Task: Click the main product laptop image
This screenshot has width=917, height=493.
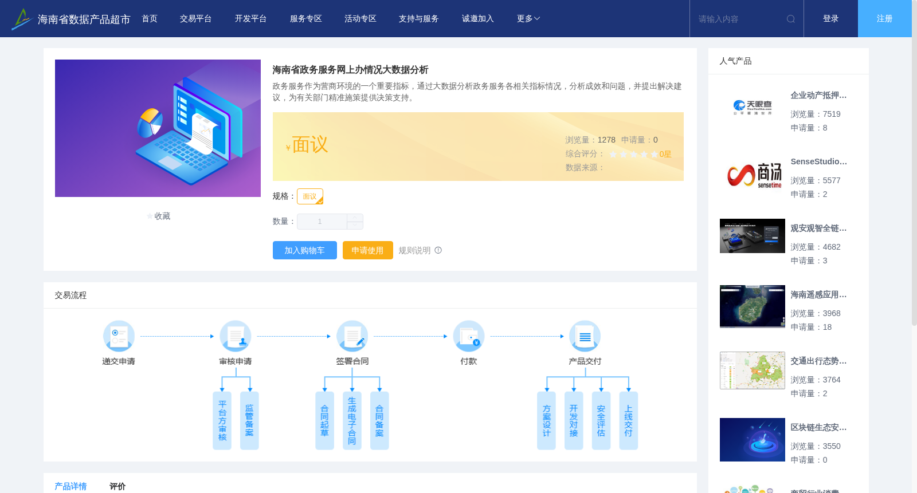Action: tap(158, 128)
